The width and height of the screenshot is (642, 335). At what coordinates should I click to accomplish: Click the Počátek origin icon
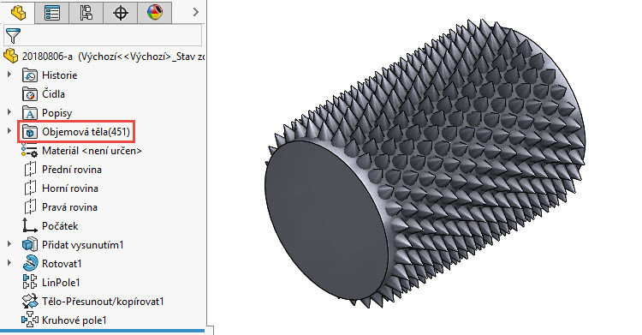[x=29, y=226]
